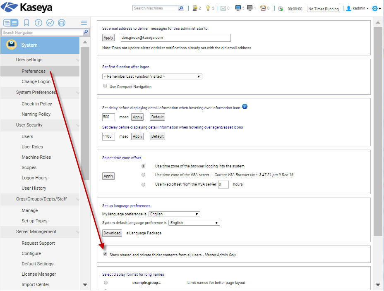
Task: Enable Use Compact Navigation checkbox
Action: [105, 86]
